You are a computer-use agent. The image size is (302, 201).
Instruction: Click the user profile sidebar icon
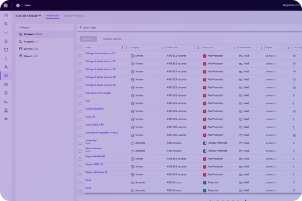6,67
